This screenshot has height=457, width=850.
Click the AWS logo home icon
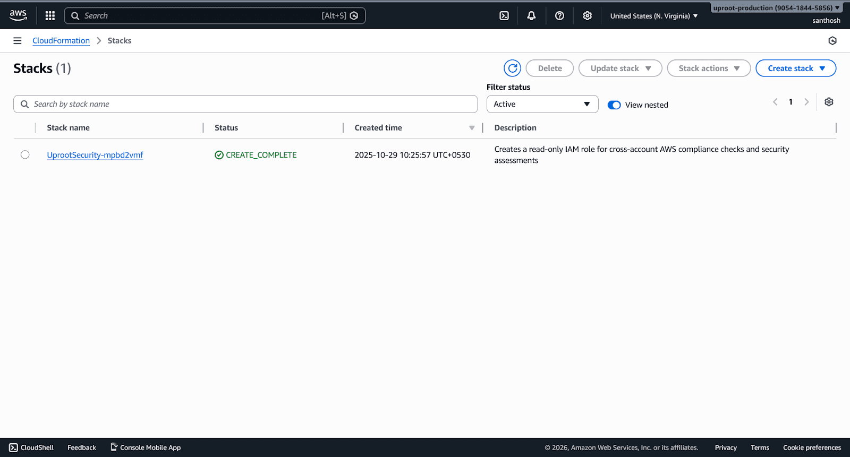pos(18,15)
